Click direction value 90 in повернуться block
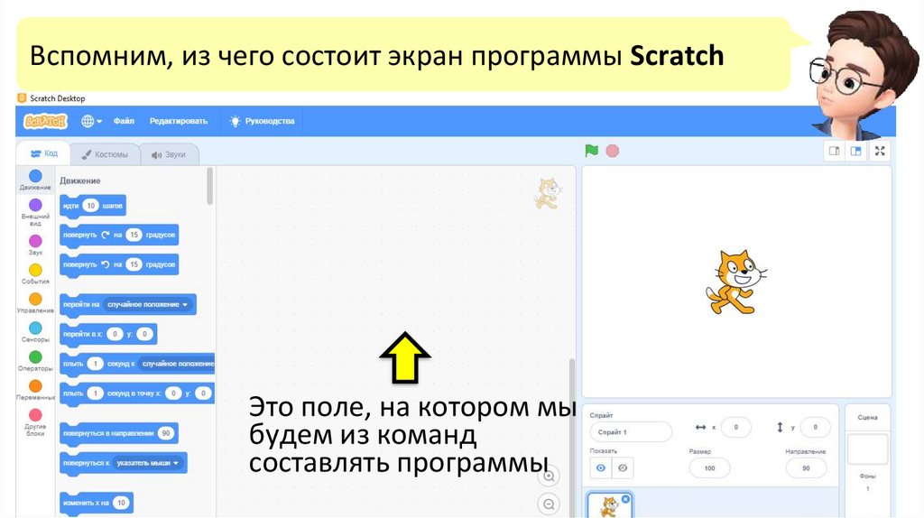Image resolution: width=924 pixels, height=518 pixels. [x=166, y=433]
